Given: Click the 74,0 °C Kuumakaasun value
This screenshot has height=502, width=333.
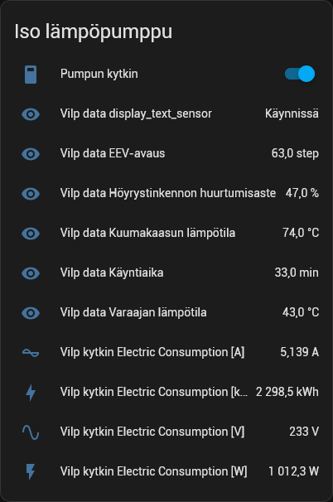Looking at the screenshot, I should (301, 233).
